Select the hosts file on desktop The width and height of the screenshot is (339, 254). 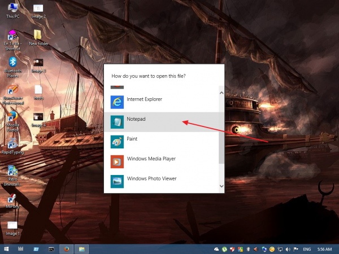coord(38,90)
